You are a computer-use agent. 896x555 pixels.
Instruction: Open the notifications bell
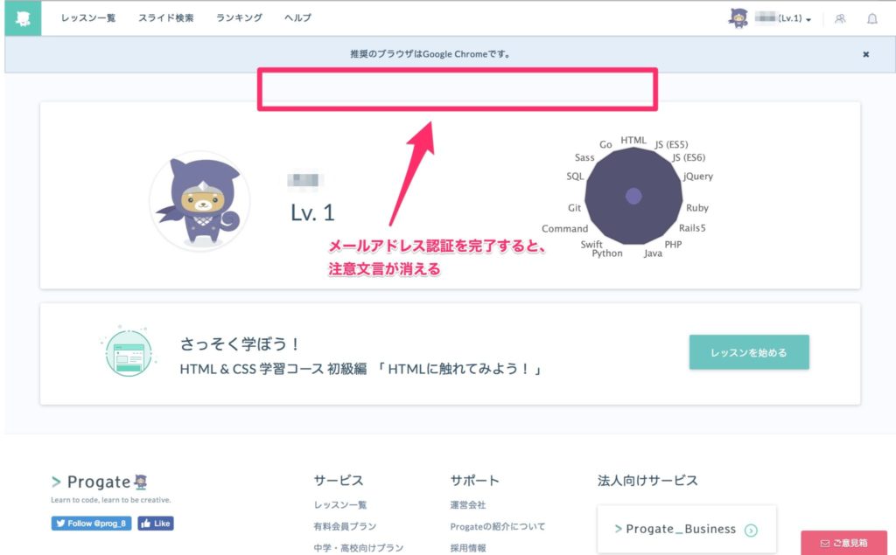[x=872, y=19]
